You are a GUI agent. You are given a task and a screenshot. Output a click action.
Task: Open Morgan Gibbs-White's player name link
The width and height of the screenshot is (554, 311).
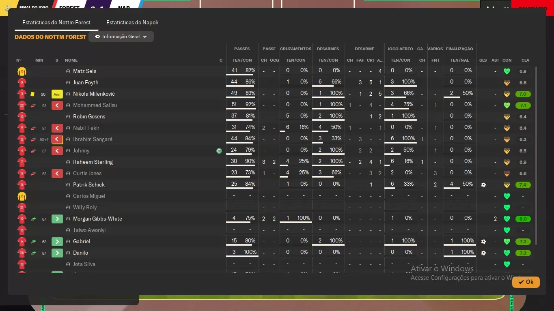pos(97,219)
